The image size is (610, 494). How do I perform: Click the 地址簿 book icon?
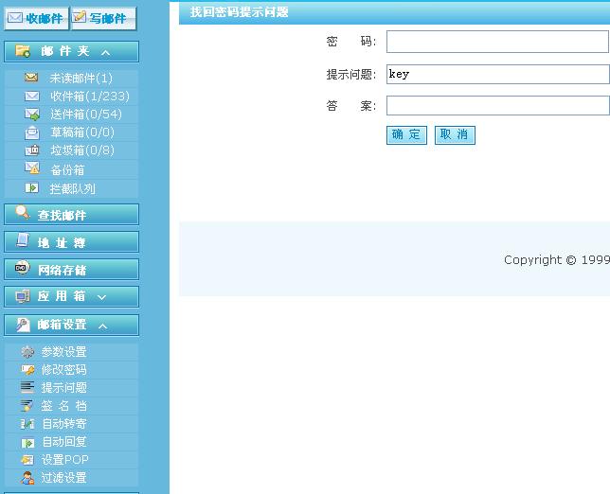pos(23,240)
